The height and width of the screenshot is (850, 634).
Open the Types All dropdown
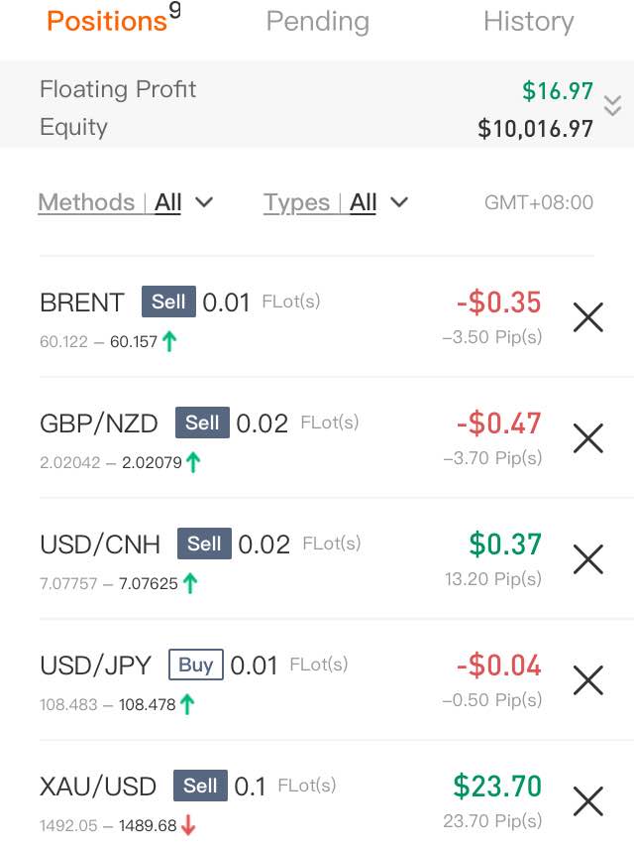click(336, 202)
